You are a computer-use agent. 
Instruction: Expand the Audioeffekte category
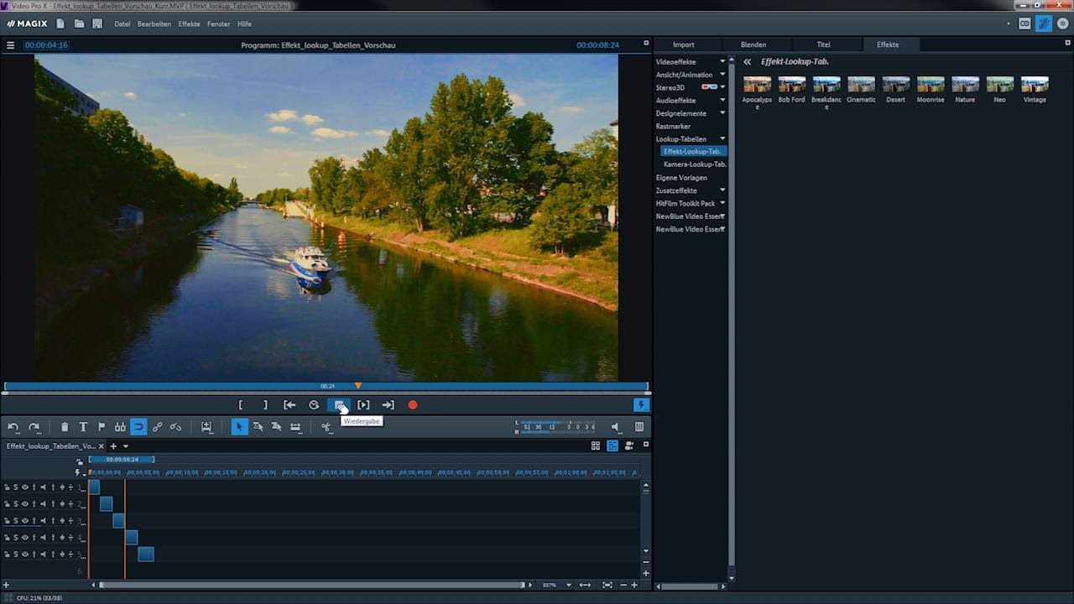pos(722,101)
